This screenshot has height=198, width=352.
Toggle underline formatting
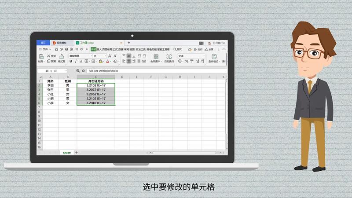click(81, 62)
